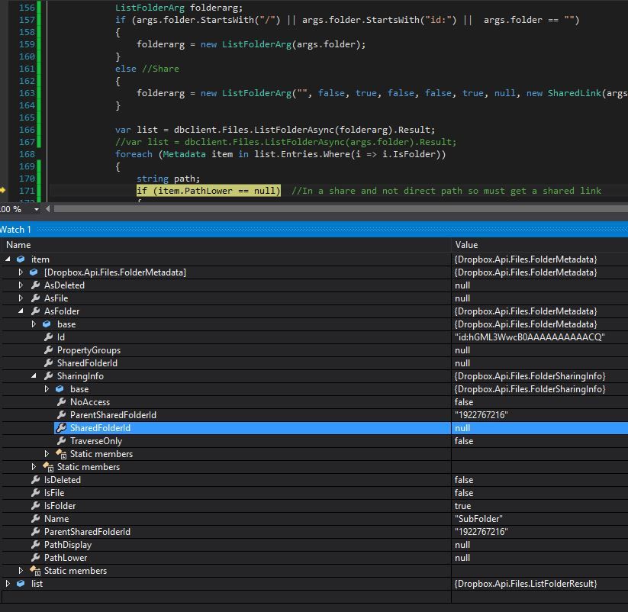Click the yellow current-statement arrow in the margin

[x=4, y=191]
